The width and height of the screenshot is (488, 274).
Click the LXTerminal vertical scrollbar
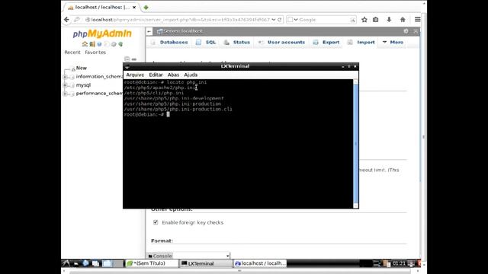356,144
